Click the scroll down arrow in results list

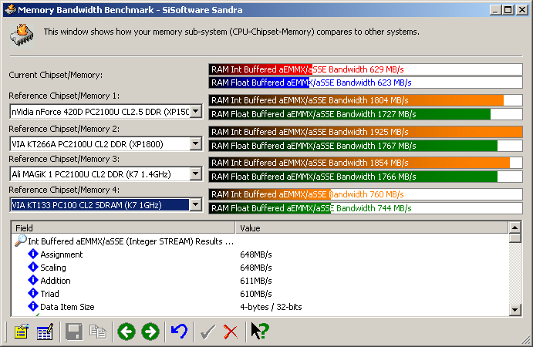(515, 310)
